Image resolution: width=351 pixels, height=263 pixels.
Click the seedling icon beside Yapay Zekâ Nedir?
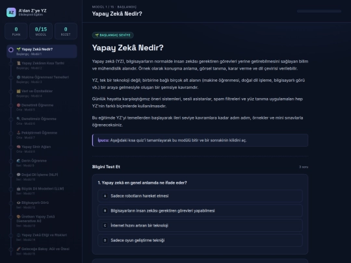[19, 49]
